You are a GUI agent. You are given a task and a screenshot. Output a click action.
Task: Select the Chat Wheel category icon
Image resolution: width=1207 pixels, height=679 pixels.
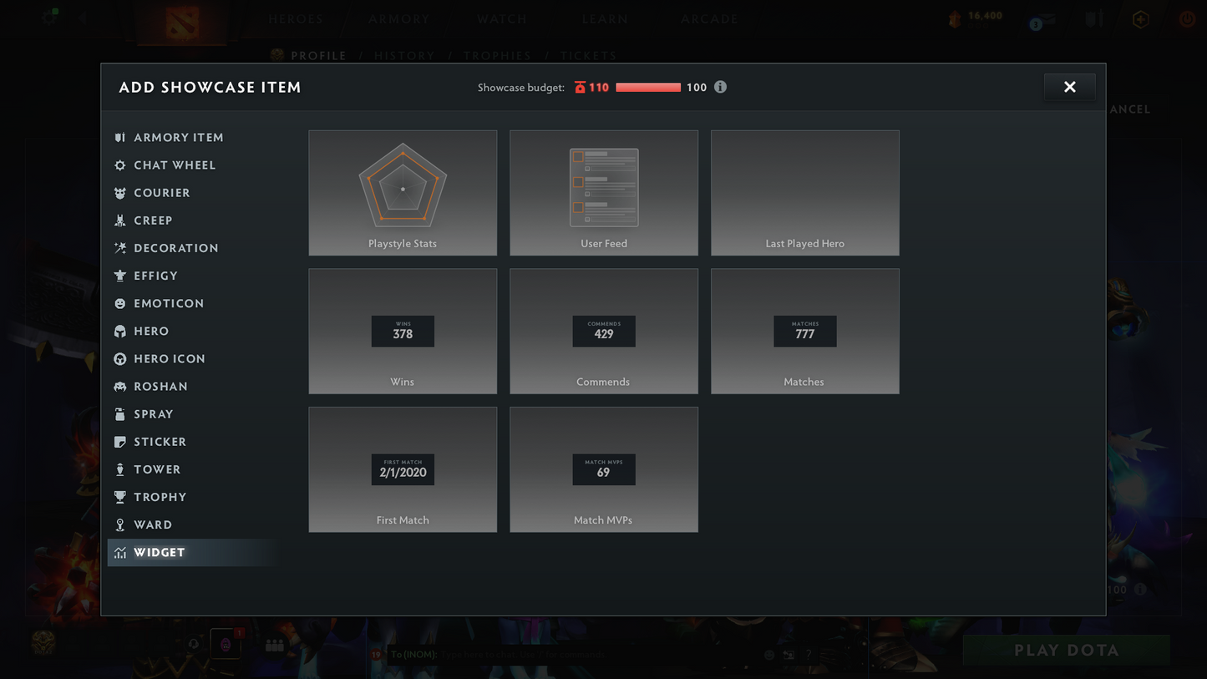tap(120, 165)
